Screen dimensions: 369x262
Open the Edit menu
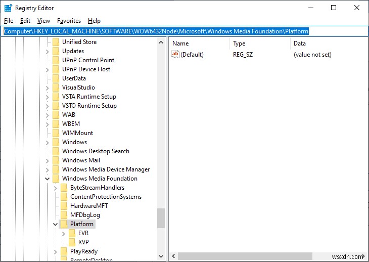[x=25, y=21]
